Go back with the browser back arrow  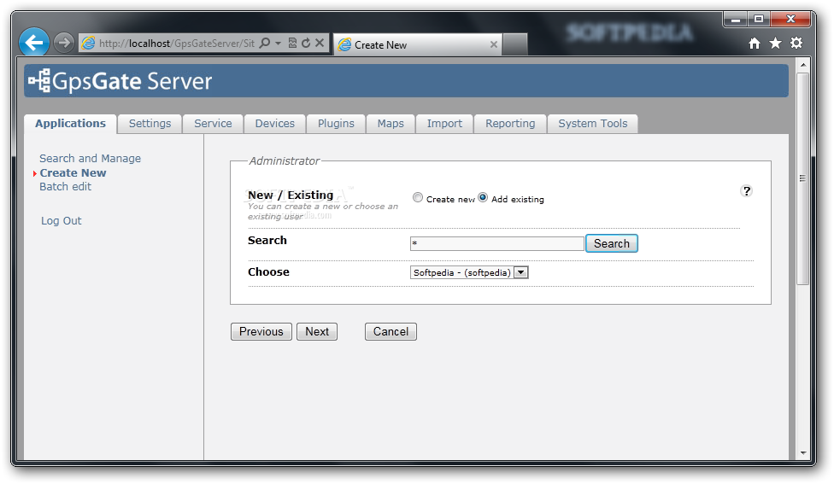pos(34,43)
